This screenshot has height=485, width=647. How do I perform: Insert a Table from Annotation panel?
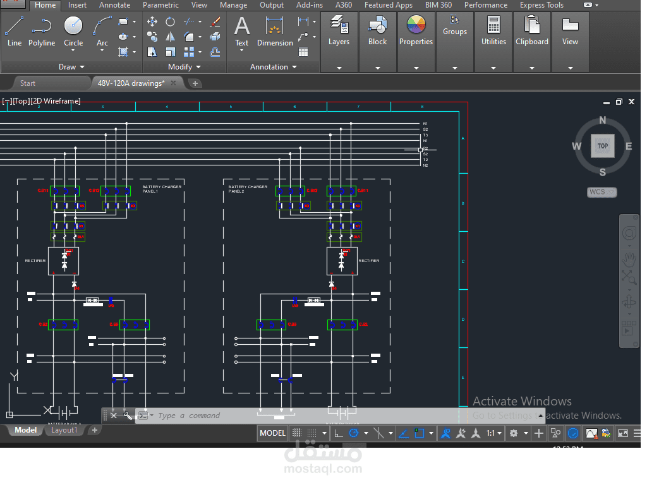[303, 52]
